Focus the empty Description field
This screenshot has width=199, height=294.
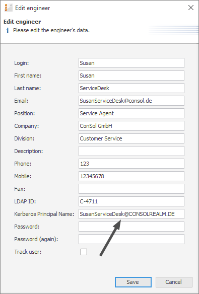pos(131,151)
